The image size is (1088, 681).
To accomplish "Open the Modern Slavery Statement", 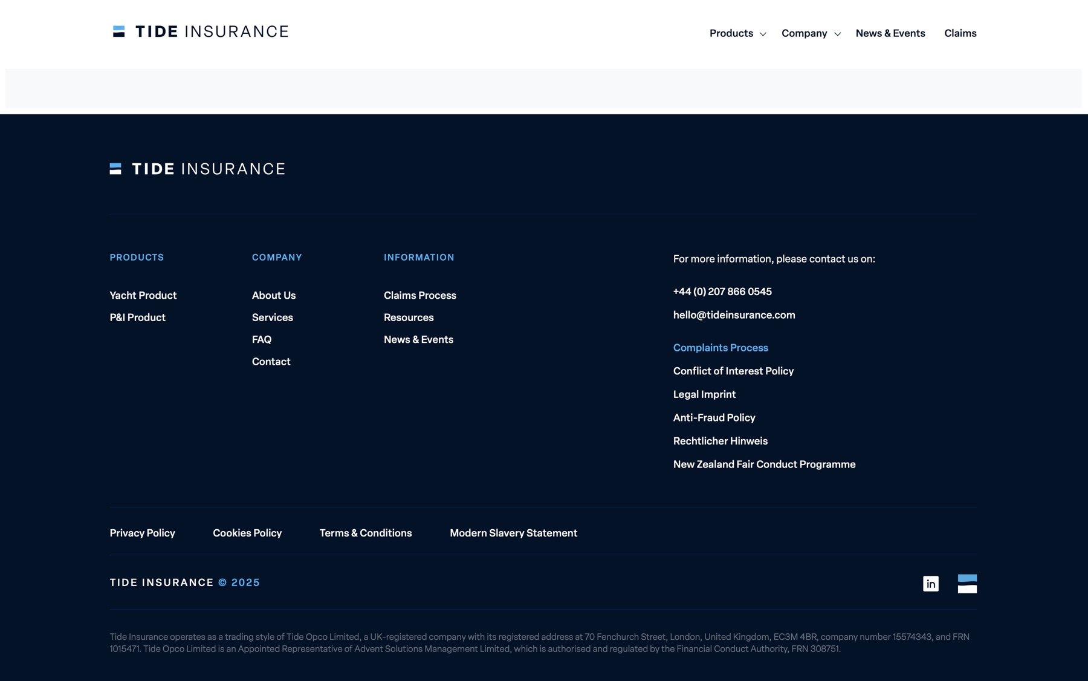I will [513, 533].
